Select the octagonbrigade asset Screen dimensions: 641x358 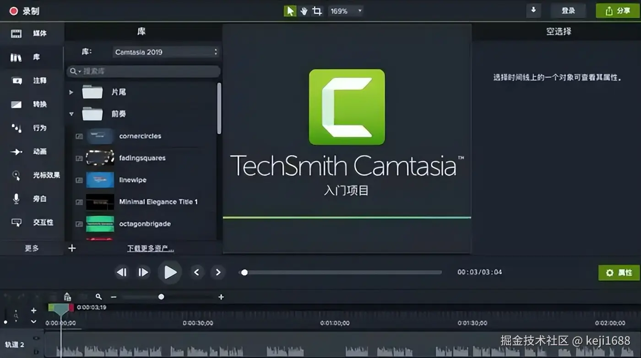click(x=142, y=224)
